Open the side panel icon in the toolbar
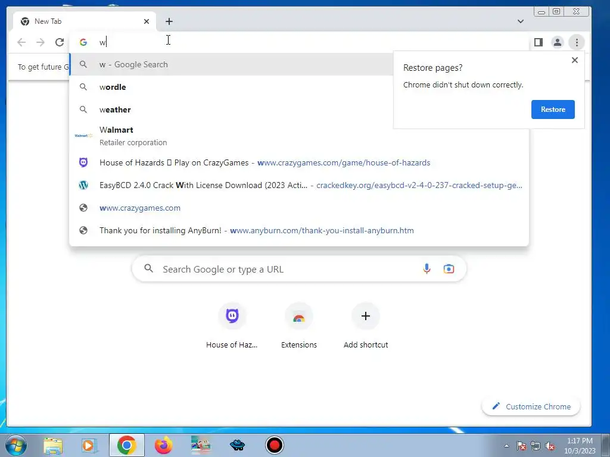Screen dimensions: 610x457 pos(539,42)
